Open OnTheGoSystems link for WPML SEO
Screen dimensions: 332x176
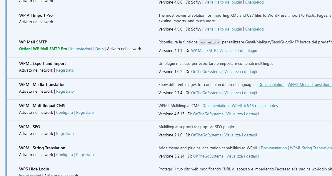point(206,135)
